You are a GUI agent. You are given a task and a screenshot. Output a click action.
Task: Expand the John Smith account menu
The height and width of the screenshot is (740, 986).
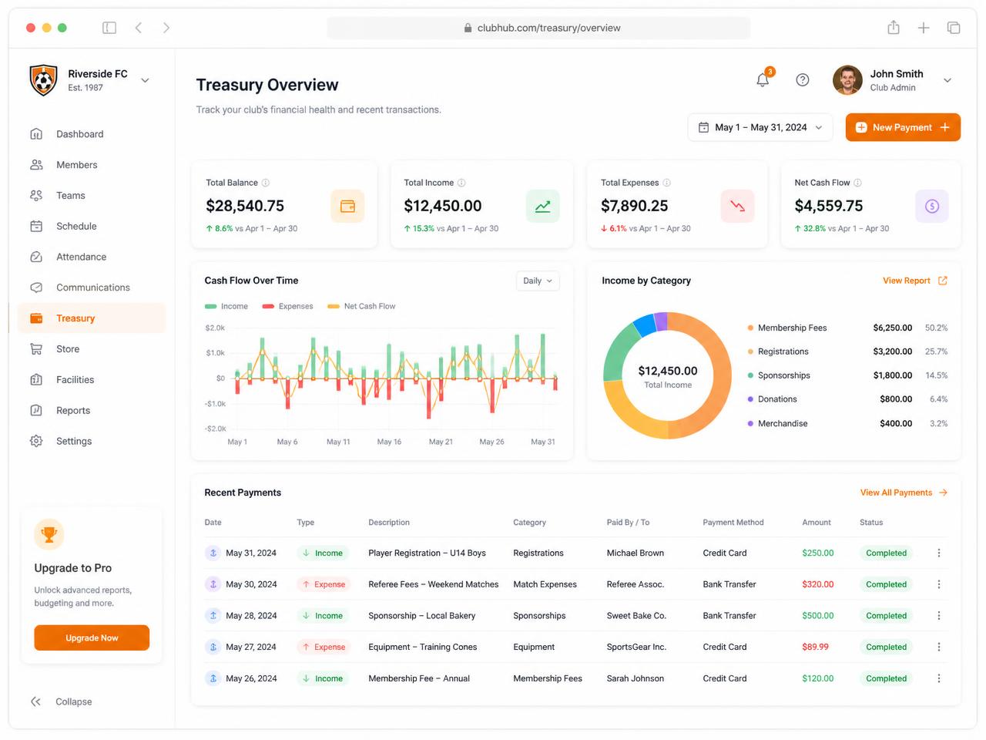coord(947,80)
